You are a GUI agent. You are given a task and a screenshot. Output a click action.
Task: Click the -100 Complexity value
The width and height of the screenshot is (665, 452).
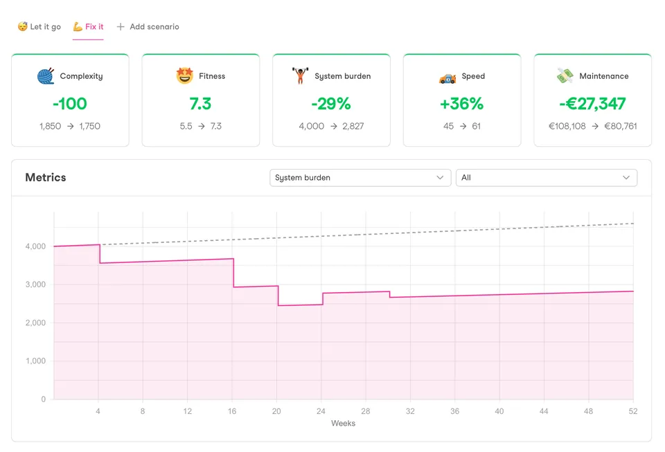(70, 104)
